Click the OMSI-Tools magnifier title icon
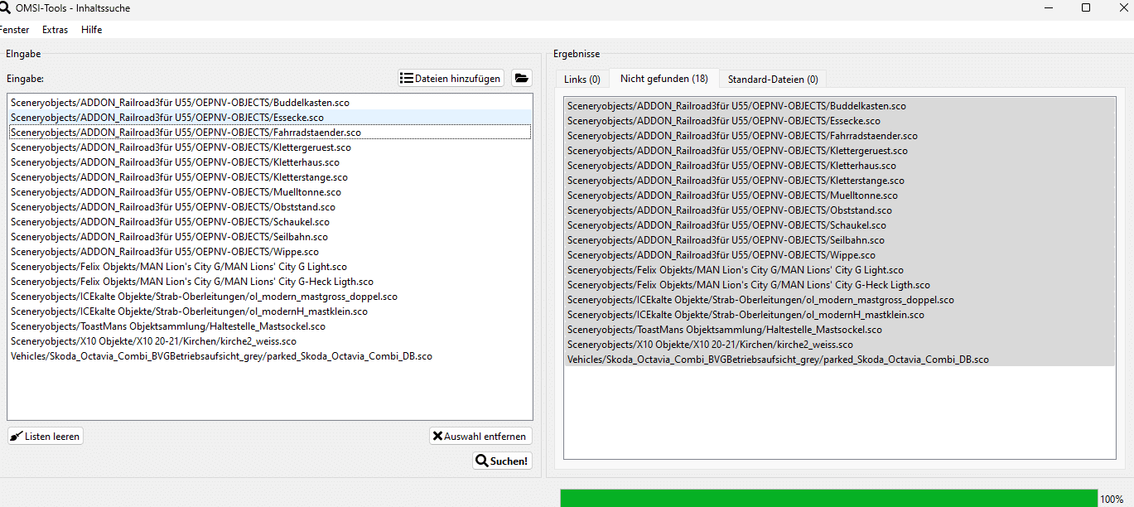This screenshot has width=1134, height=507. pyautogui.click(x=5, y=8)
